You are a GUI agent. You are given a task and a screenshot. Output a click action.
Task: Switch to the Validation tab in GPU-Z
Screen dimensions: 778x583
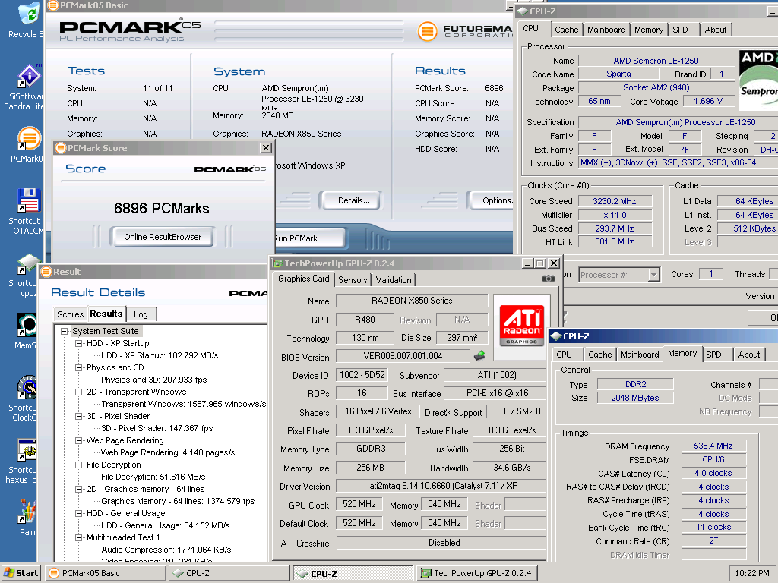click(394, 280)
